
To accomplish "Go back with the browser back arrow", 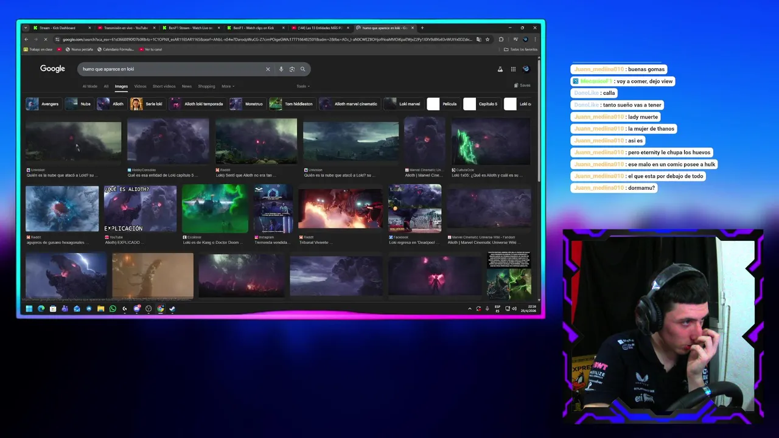I will point(26,40).
